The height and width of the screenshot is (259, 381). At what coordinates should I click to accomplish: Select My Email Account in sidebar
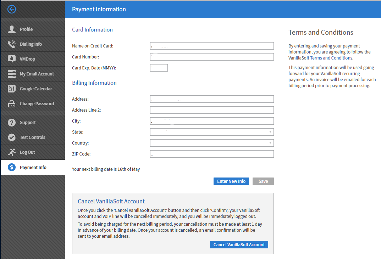coord(33,74)
